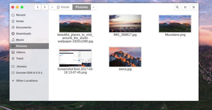Open Documents label in sidebar
Screen dimensions: 212x110
pos(24,27)
